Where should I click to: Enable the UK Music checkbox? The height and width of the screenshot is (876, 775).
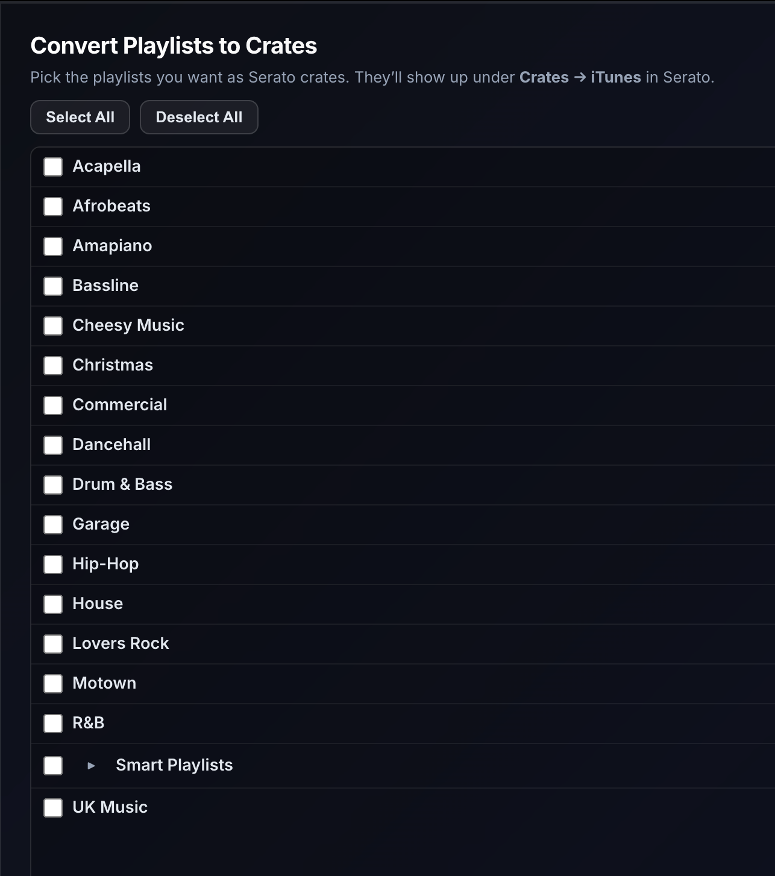[x=53, y=807]
